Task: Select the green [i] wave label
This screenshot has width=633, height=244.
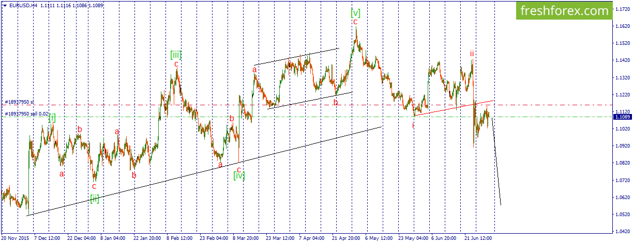Action: tap(52, 118)
